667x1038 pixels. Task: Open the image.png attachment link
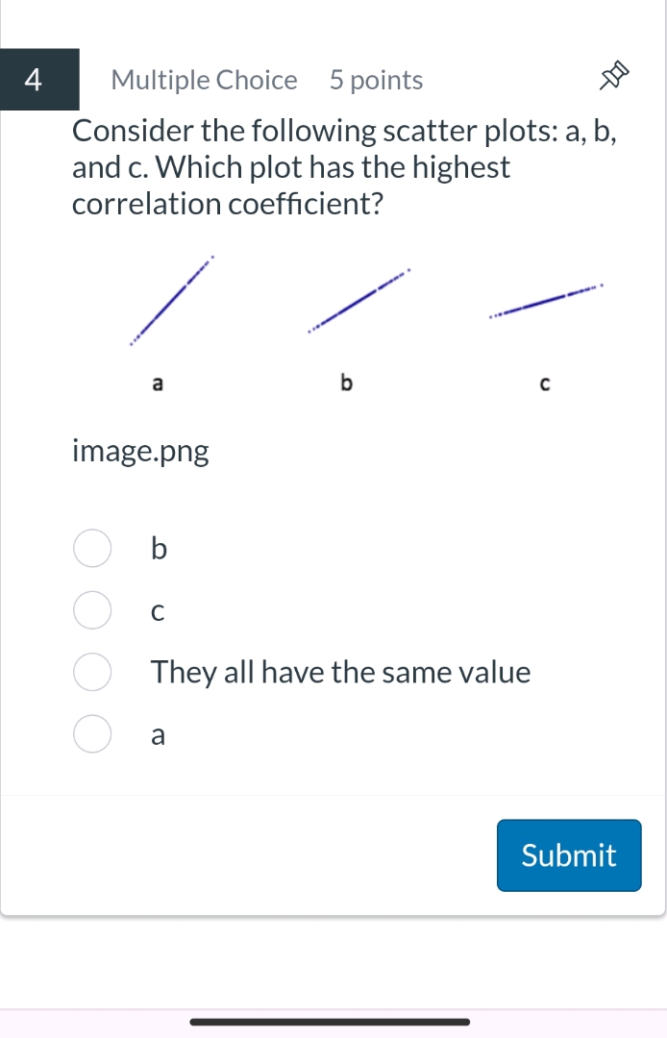[139, 451]
